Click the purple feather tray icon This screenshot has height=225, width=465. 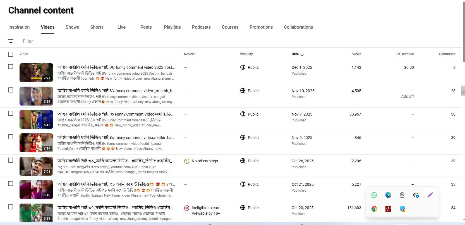pos(430,195)
